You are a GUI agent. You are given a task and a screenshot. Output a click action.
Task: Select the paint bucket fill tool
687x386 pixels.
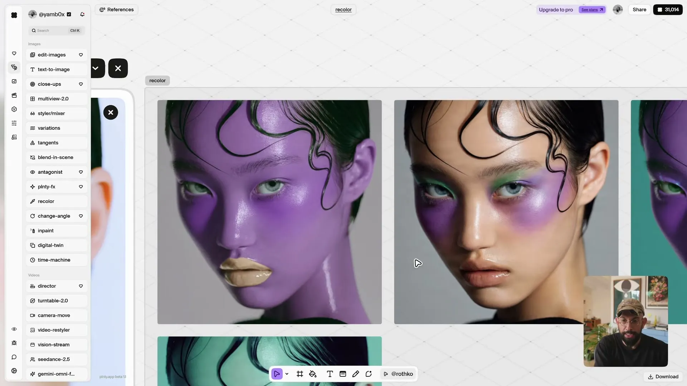coord(313,374)
